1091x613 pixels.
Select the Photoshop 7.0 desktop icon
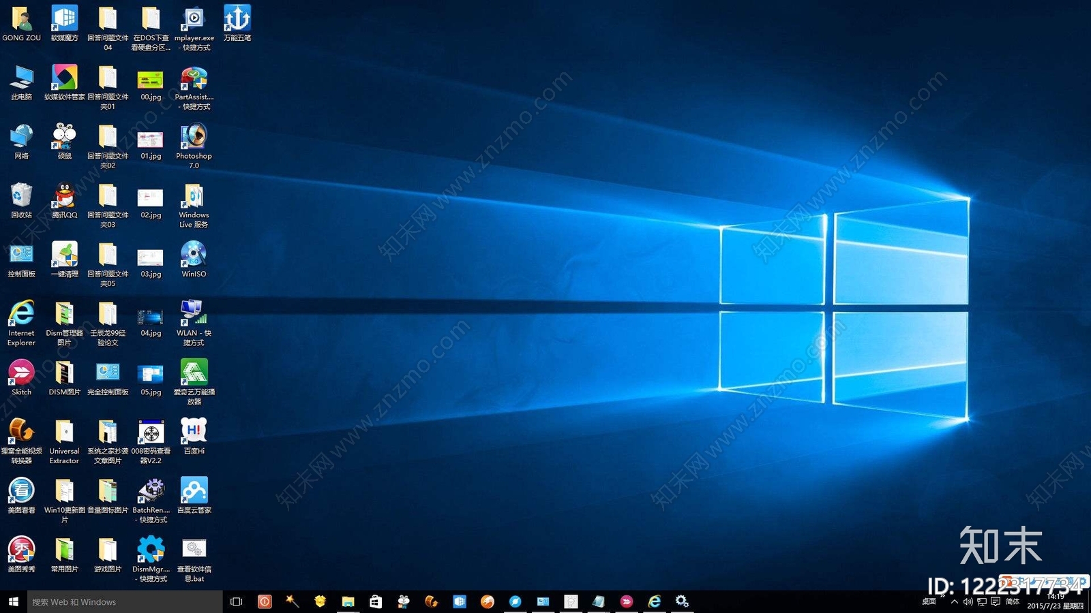click(194, 146)
